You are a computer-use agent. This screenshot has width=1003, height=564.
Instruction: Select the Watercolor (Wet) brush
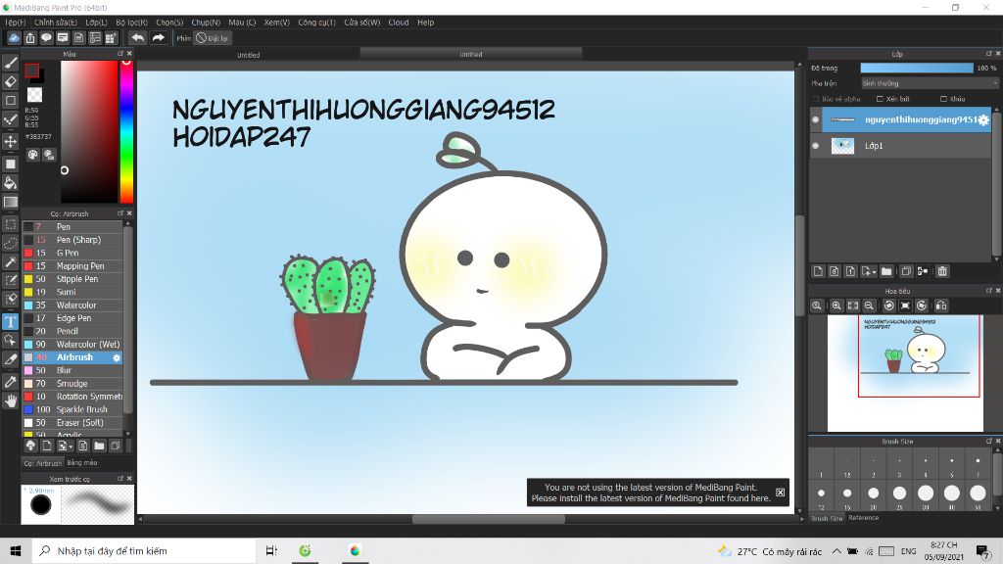point(72,344)
